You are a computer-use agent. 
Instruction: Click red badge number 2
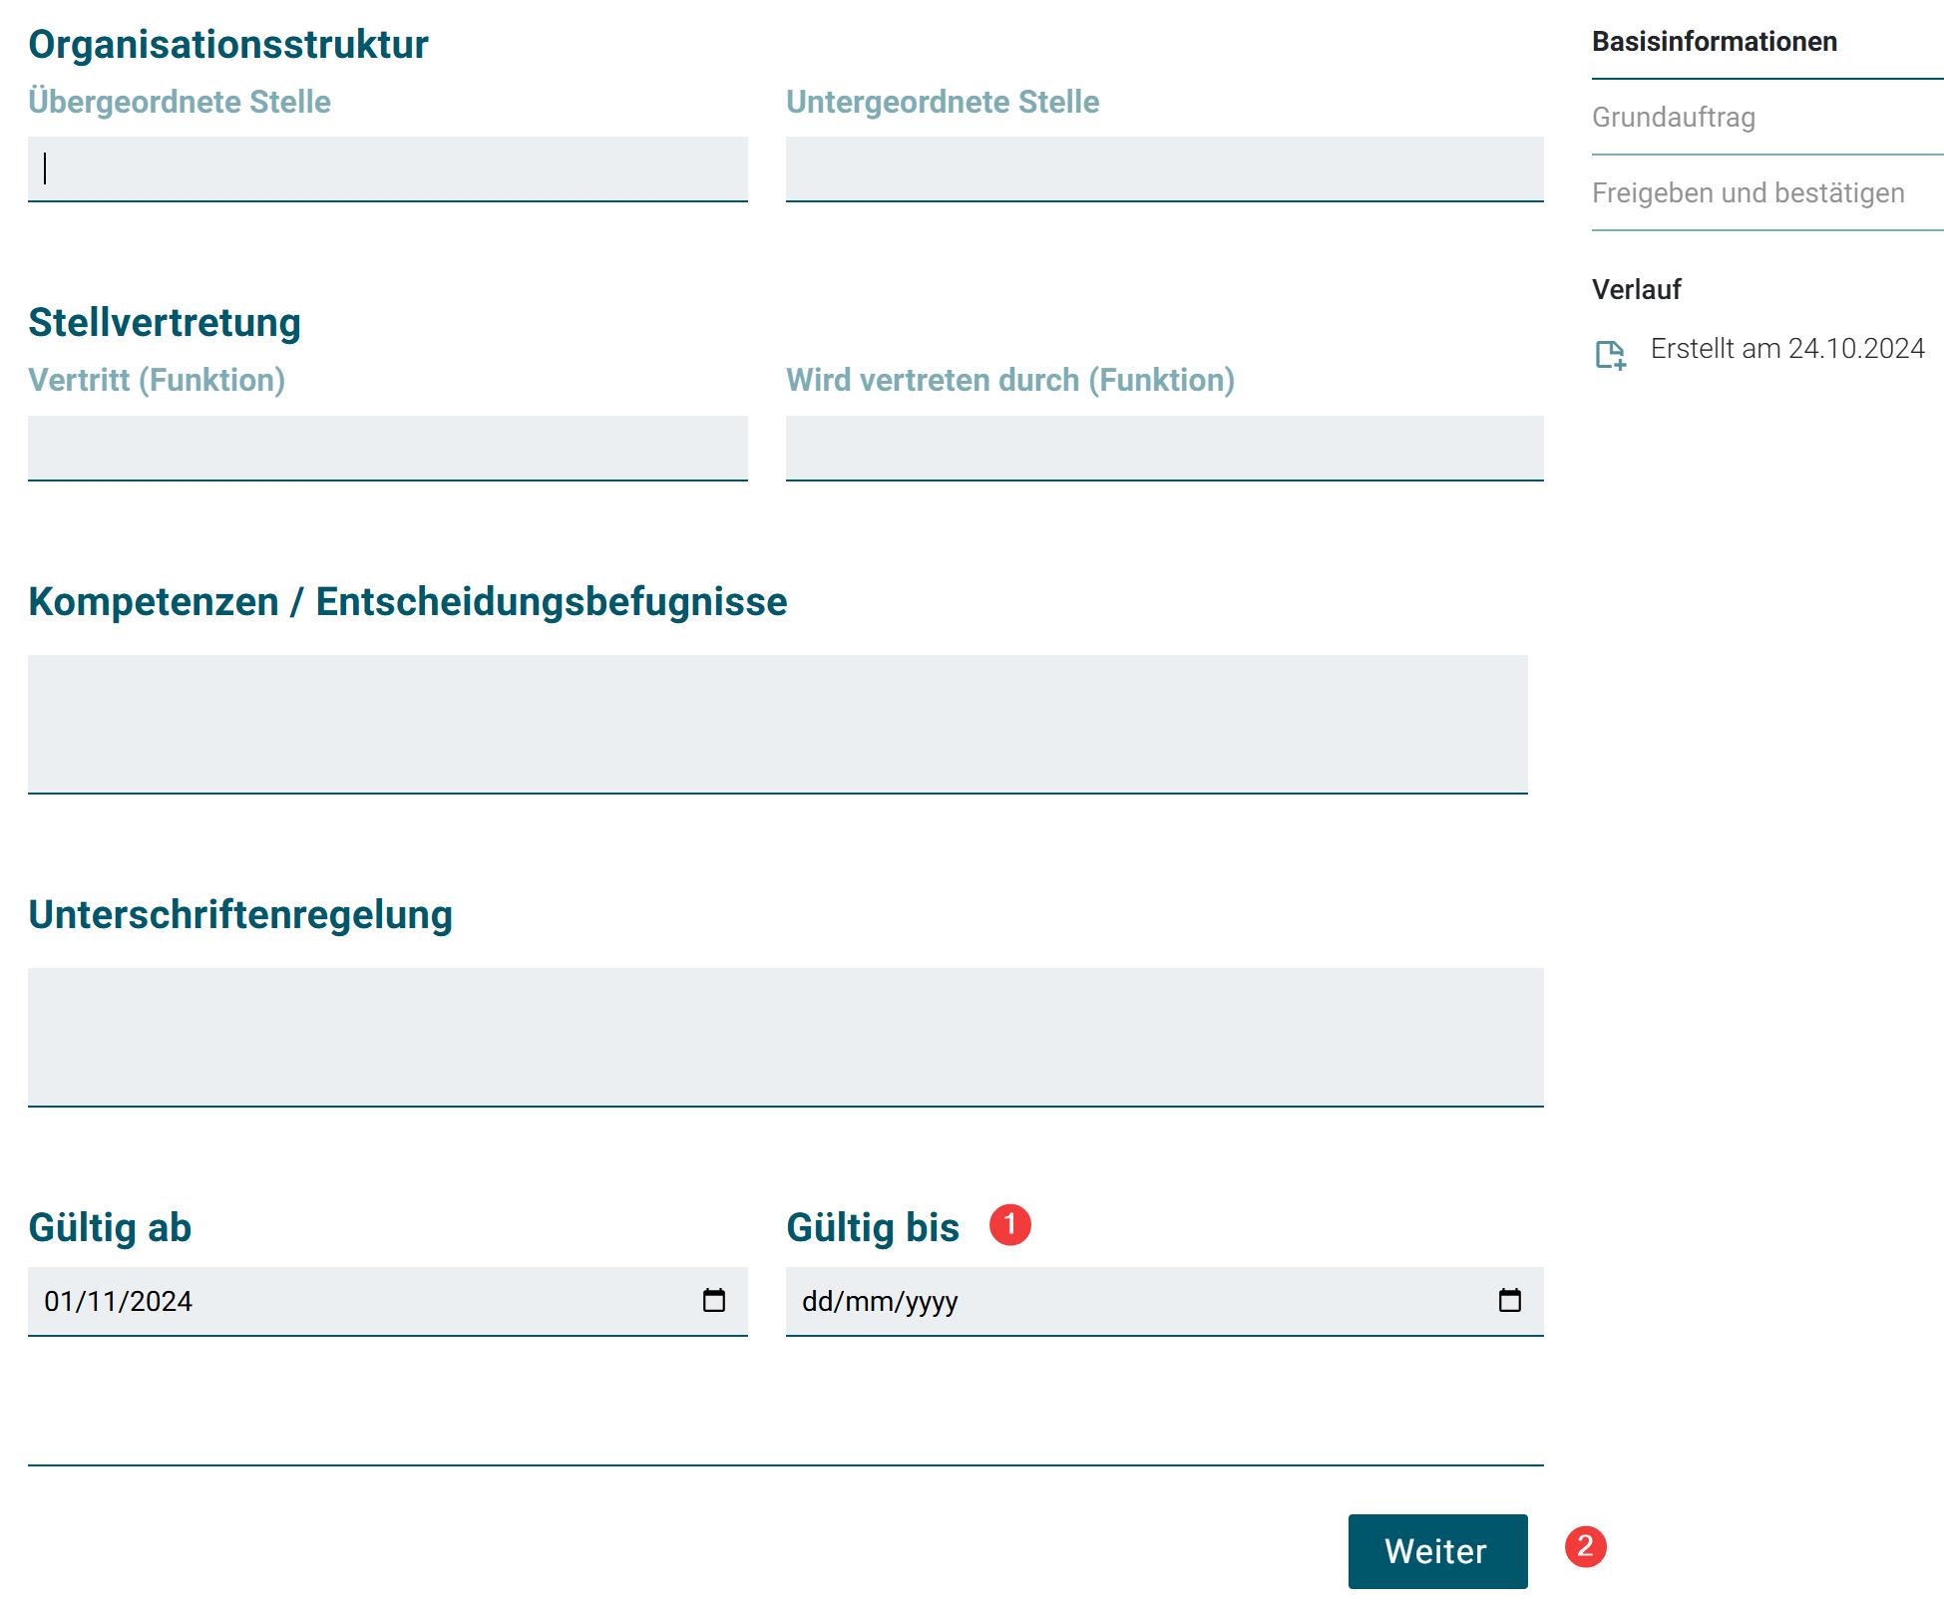[1585, 1546]
